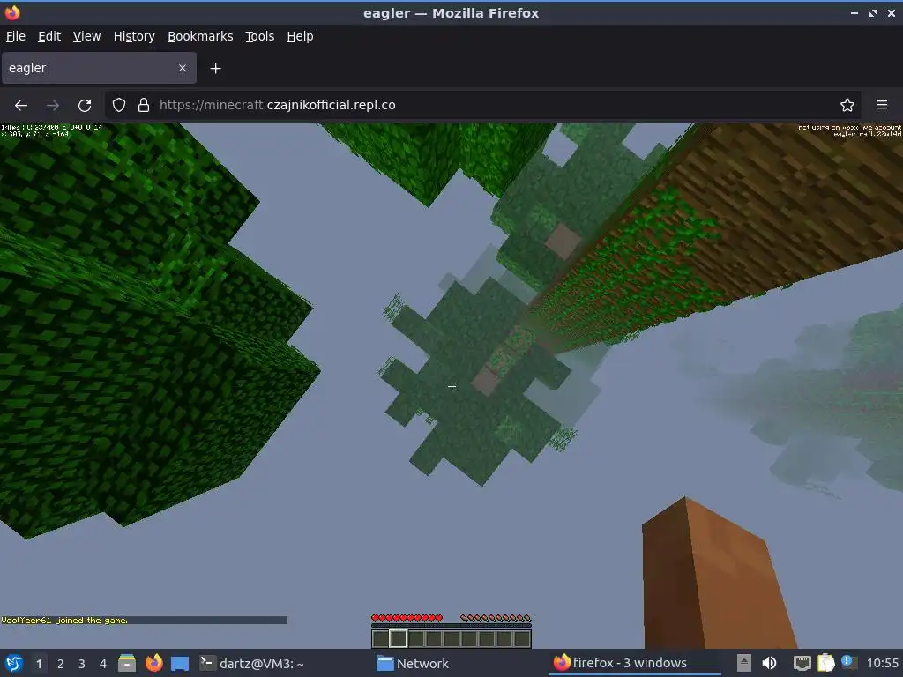Open the Tools menu
Viewport: 903px width, 677px height.
pyautogui.click(x=260, y=36)
